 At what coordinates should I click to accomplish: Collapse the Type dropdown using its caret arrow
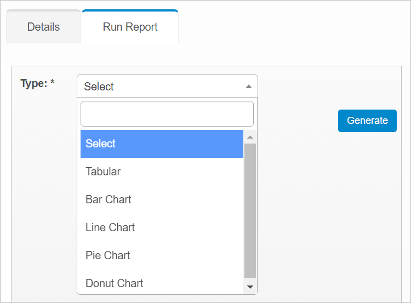248,87
